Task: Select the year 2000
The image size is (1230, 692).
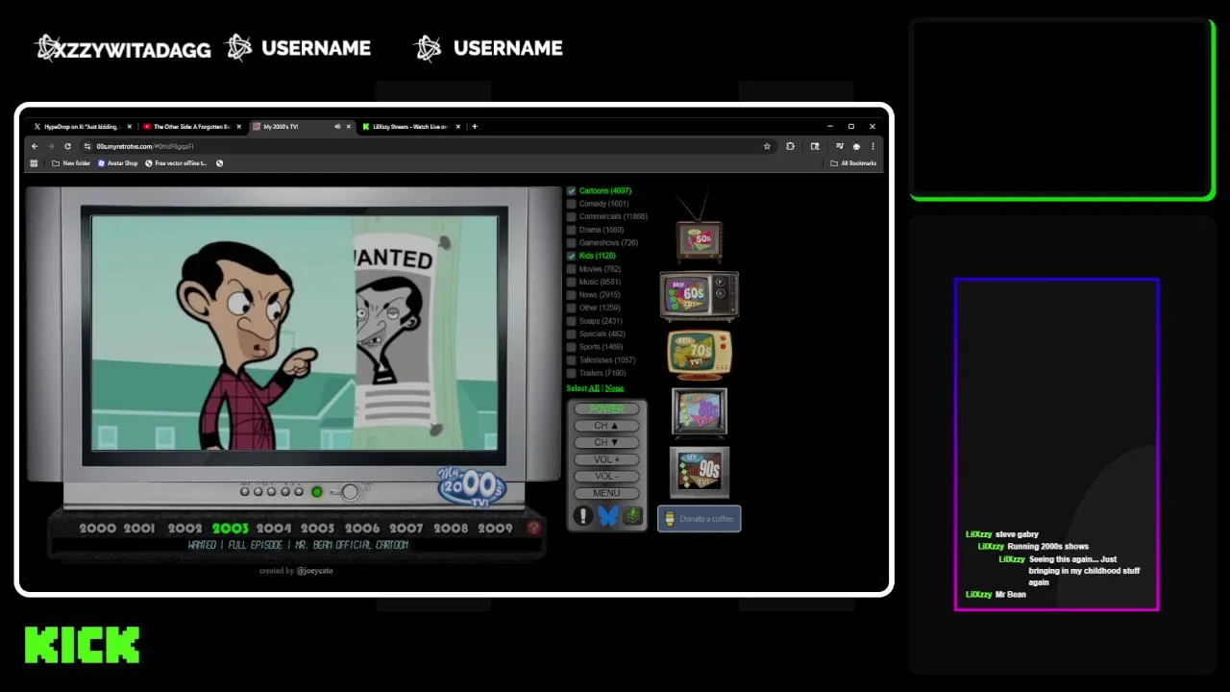Action: 97,528
